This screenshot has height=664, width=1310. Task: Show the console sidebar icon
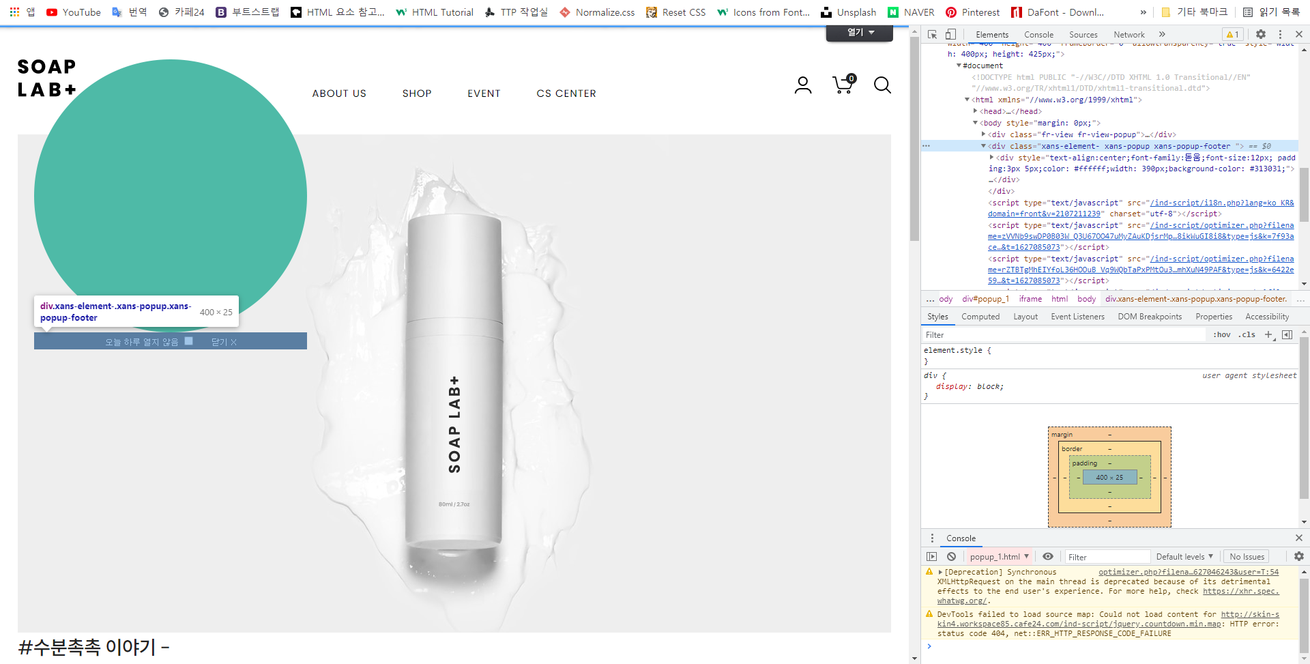pos(932,557)
